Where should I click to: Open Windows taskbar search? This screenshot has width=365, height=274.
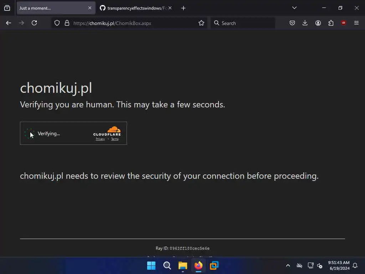(167, 265)
